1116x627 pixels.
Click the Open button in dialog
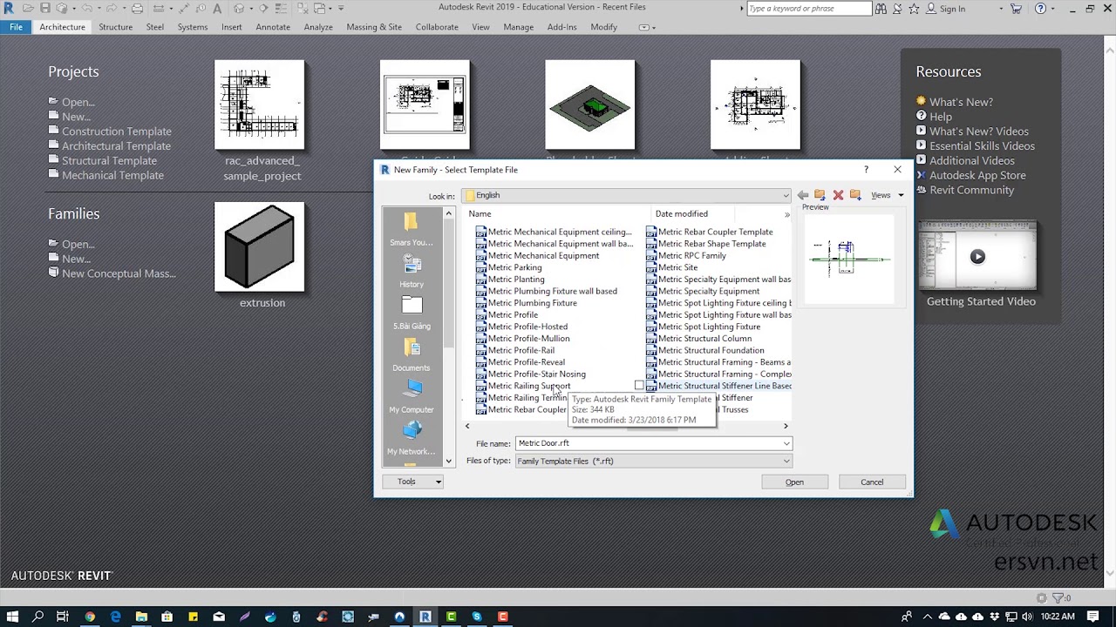coord(794,482)
